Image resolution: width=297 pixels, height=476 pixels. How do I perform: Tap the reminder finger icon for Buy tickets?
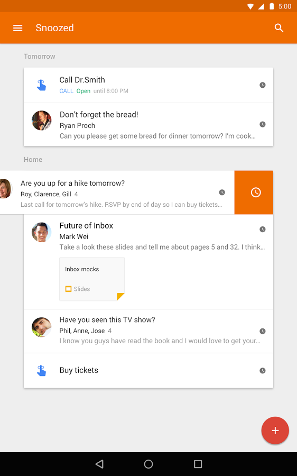point(42,370)
